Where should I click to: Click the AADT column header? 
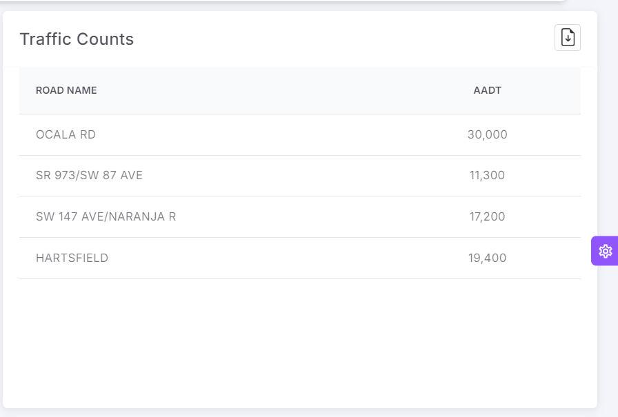point(487,90)
